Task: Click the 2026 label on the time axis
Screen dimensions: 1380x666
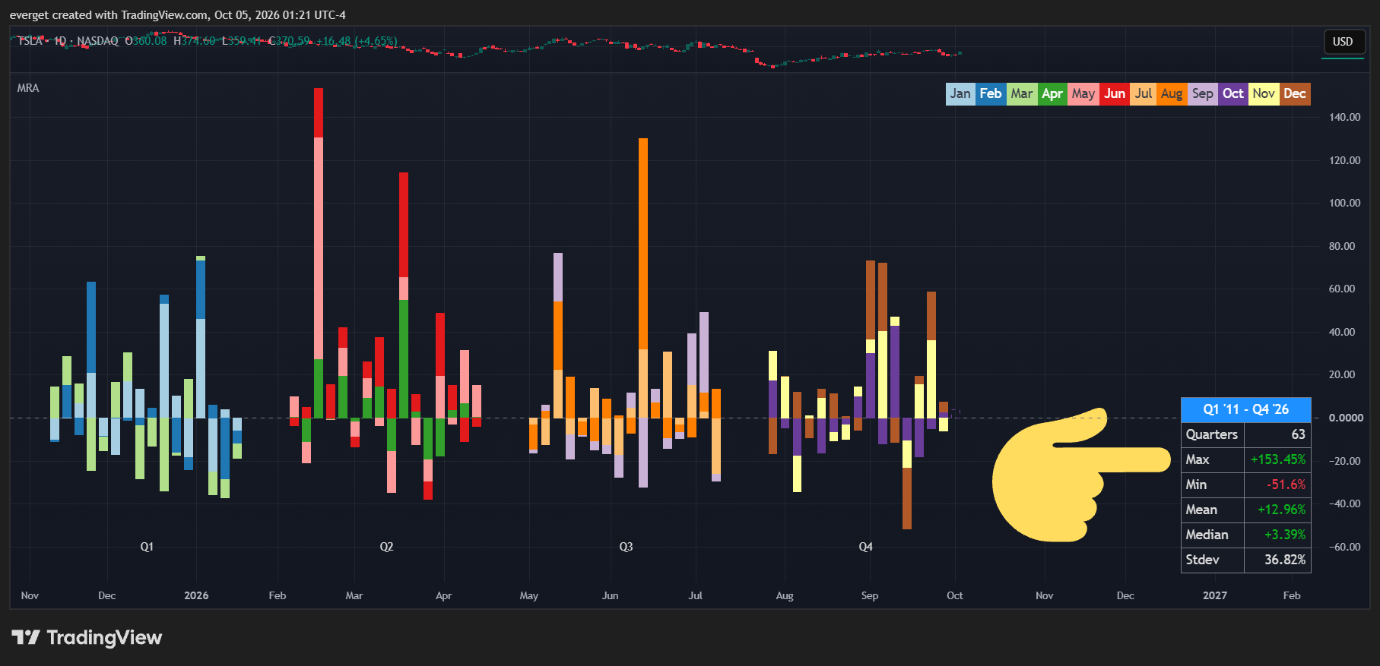Action: pos(196,595)
